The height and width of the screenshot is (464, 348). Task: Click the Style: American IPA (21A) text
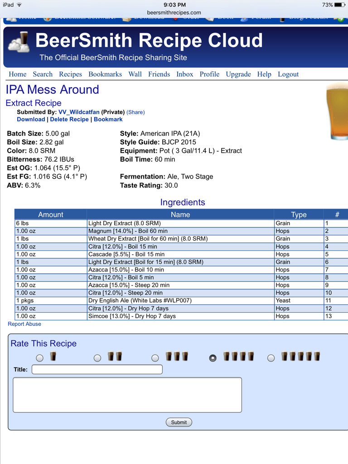(x=160, y=134)
